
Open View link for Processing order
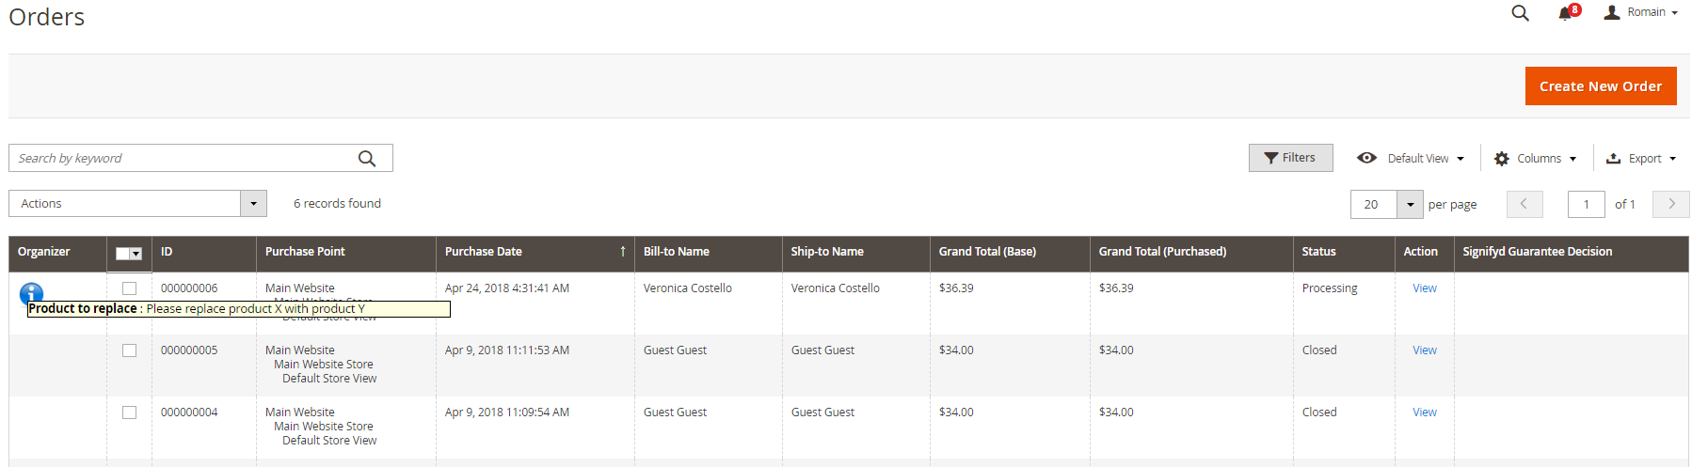[1424, 288]
